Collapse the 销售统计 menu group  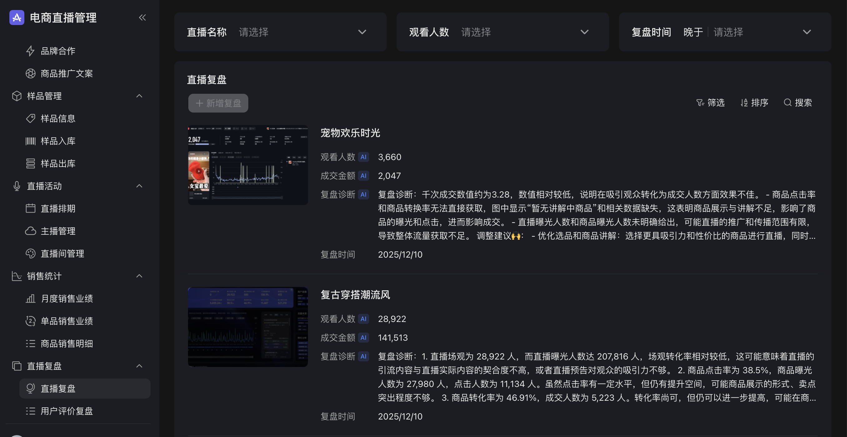point(139,276)
